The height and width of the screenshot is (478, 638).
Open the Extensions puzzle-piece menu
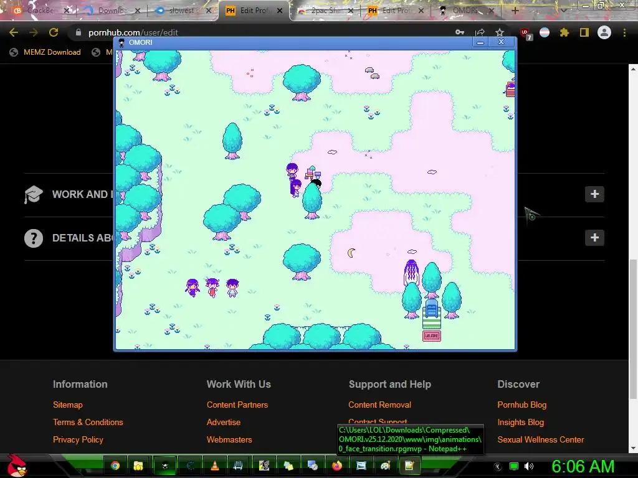pos(564,32)
